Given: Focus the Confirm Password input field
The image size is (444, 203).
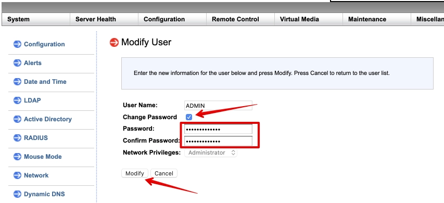Looking at the screenshot, I should (x=218, y=141).
